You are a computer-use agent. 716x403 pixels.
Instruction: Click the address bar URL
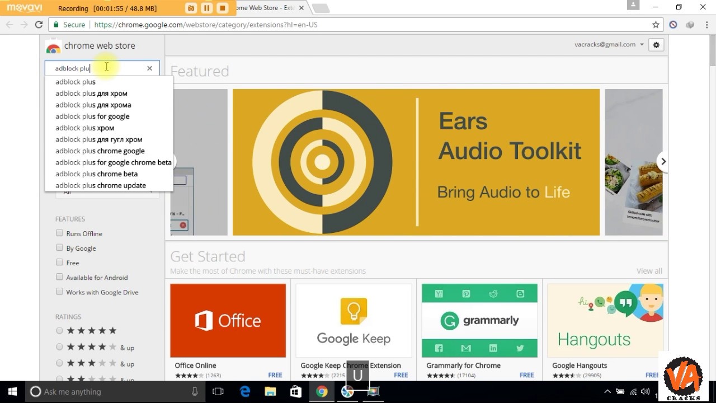[206, 25]
